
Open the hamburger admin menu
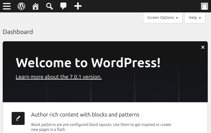(7, 6)
